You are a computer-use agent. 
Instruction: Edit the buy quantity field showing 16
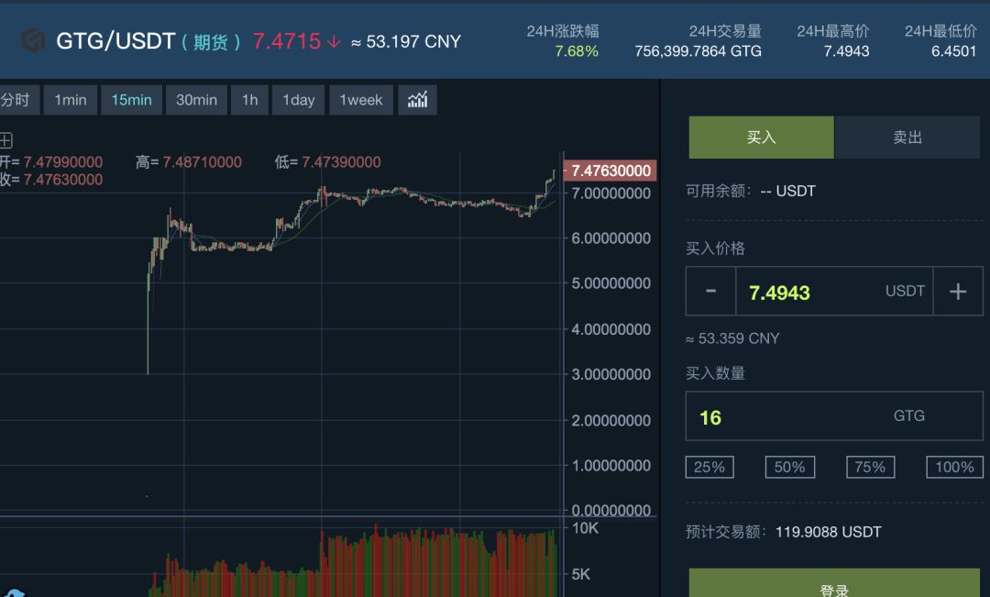pyautogui.click(x=834, y=415)
